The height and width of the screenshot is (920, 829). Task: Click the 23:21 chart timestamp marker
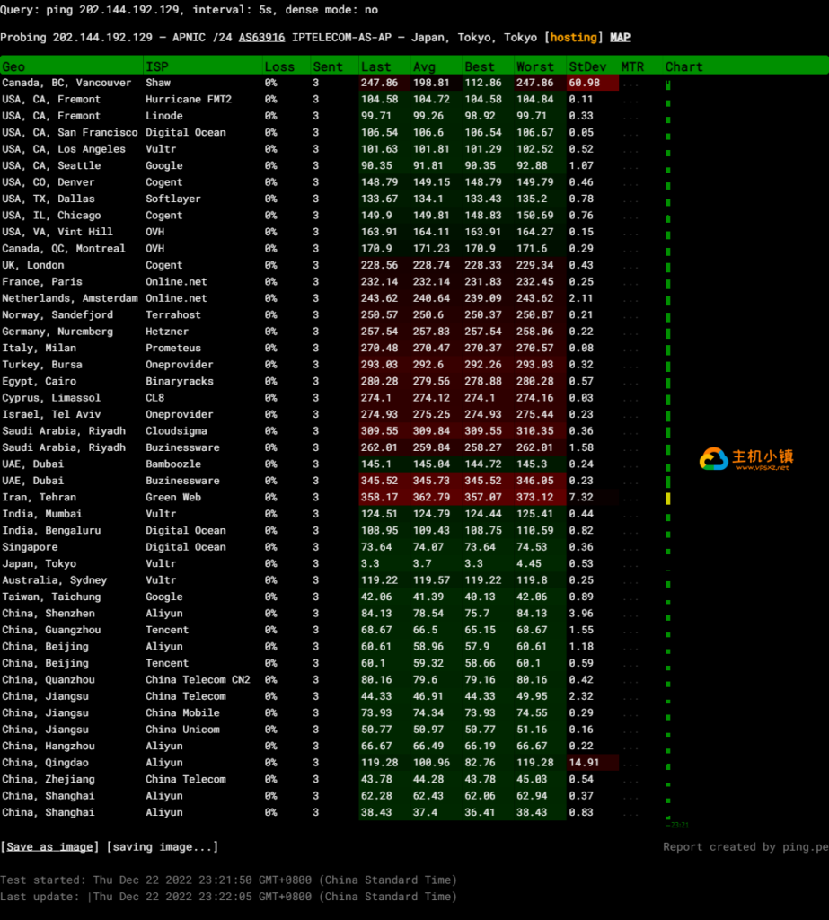[679, 825]
